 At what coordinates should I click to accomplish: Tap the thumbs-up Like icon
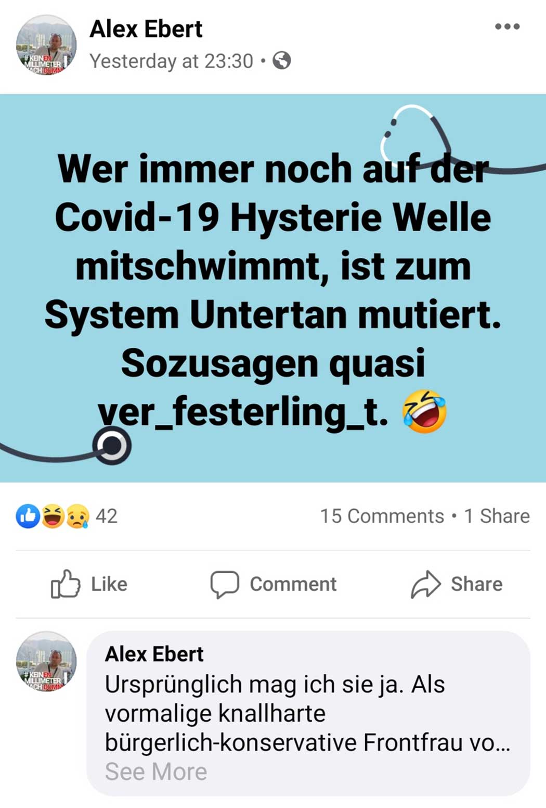click(66, 584)
